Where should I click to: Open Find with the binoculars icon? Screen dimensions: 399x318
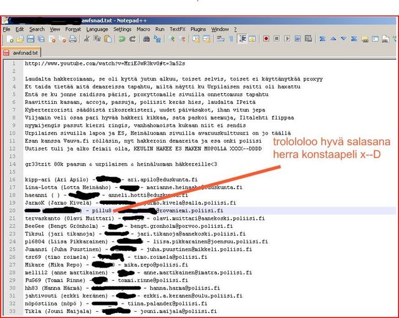(x=147, y=39)
